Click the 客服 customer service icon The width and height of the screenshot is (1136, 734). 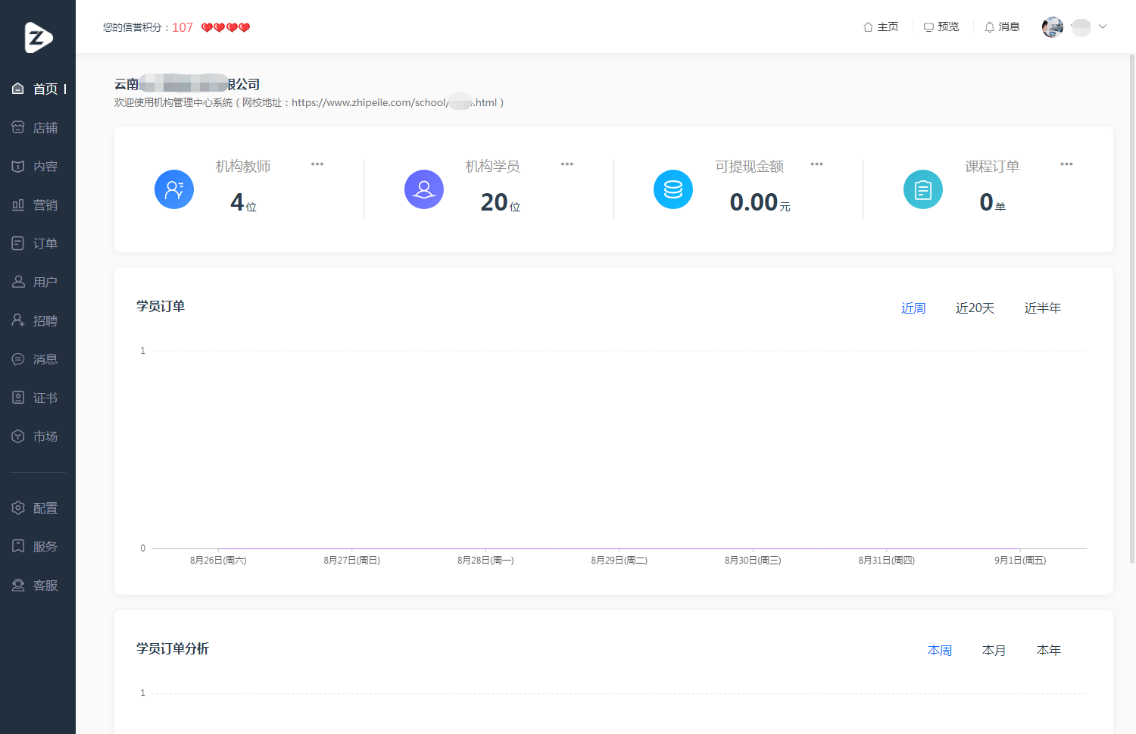18,585
